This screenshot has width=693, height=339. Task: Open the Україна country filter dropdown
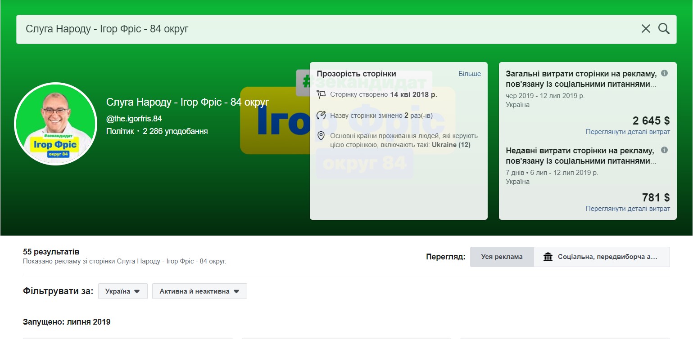[122, 291]
